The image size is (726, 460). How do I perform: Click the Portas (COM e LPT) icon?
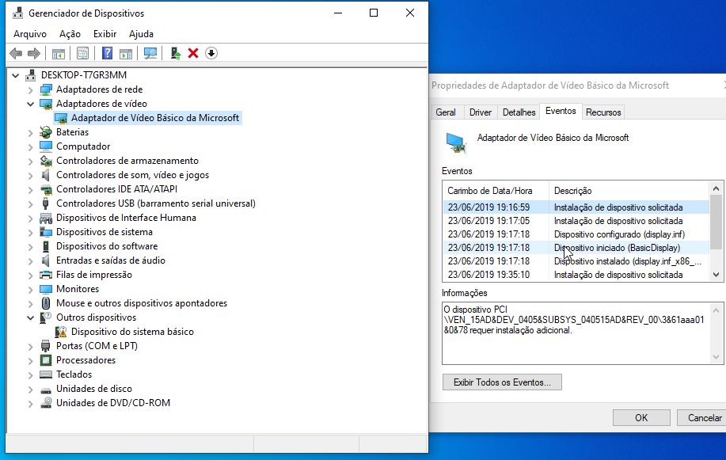point(45,346)
